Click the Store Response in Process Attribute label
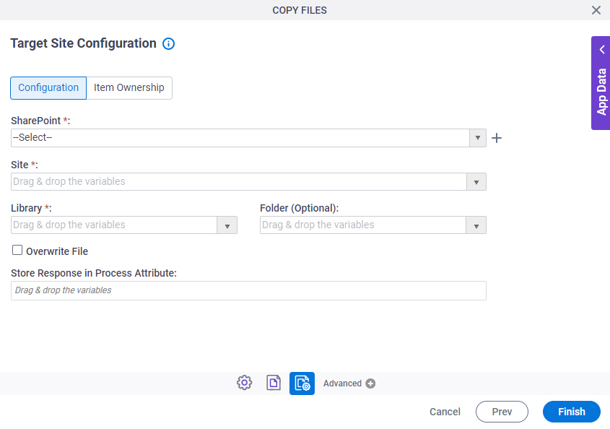This screenshot has width=610, height=429. click(94, 273)
